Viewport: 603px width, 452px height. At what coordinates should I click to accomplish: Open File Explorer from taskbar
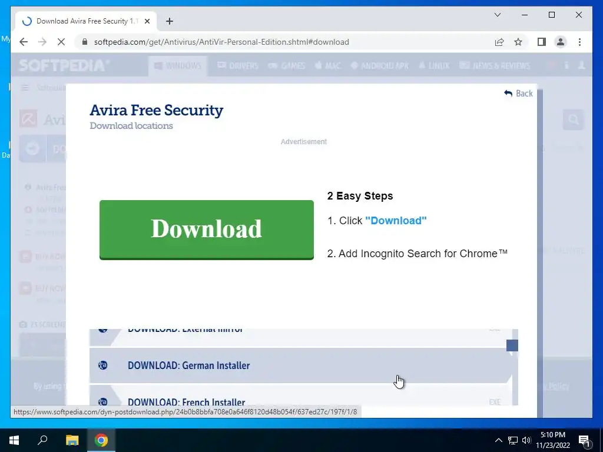click(72, 440)
